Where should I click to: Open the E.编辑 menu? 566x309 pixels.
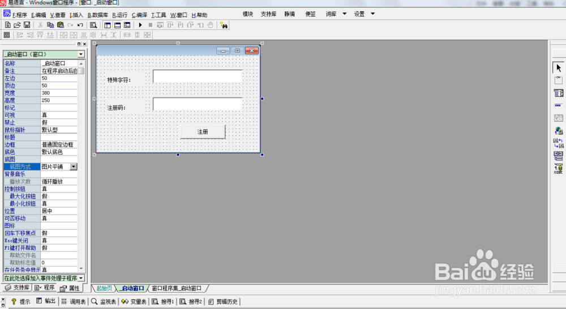pos(38,15)
